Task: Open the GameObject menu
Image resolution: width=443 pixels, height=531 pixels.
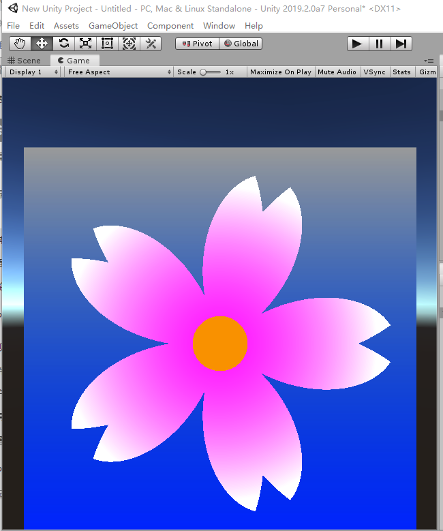Action: pos(113,26)
